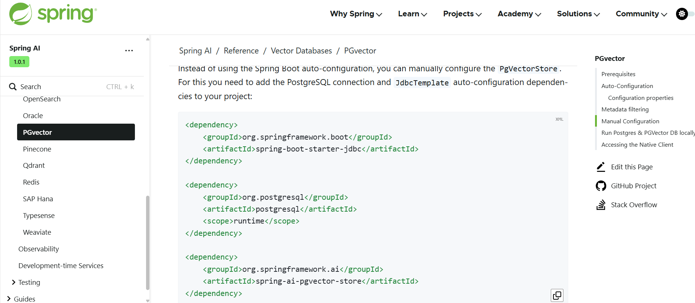Image resolution: width=695 pixels, height=303 pixels.
Task: Copy the XML dependency code block
Action: click(x=557, y=295)
